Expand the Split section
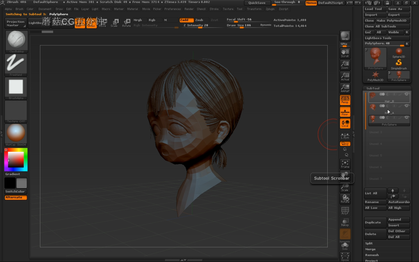Viewport: 419px width, 262px height. click(x=369, y=243)
